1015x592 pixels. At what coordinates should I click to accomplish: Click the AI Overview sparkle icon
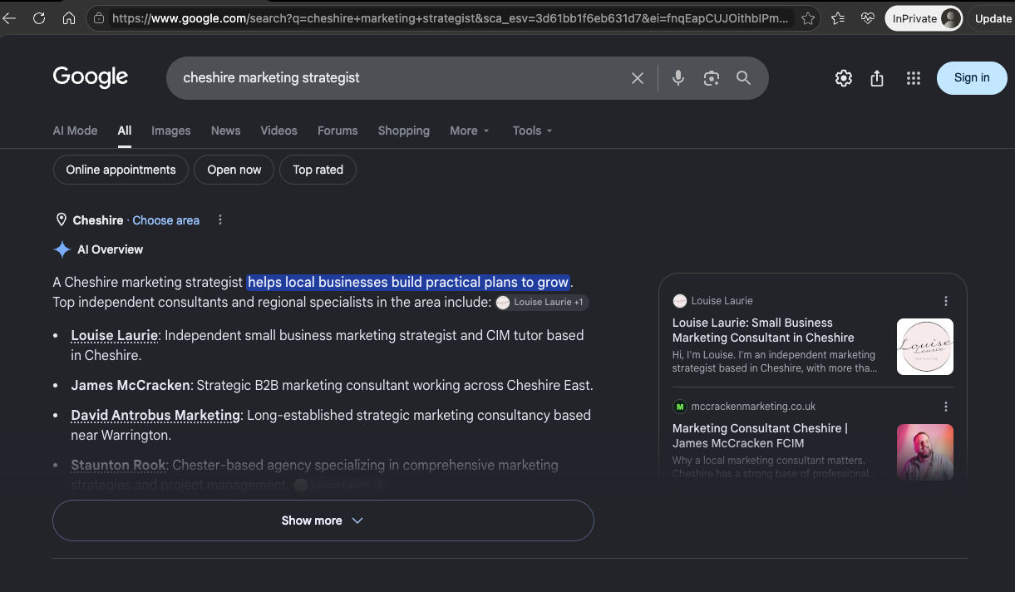62,249
